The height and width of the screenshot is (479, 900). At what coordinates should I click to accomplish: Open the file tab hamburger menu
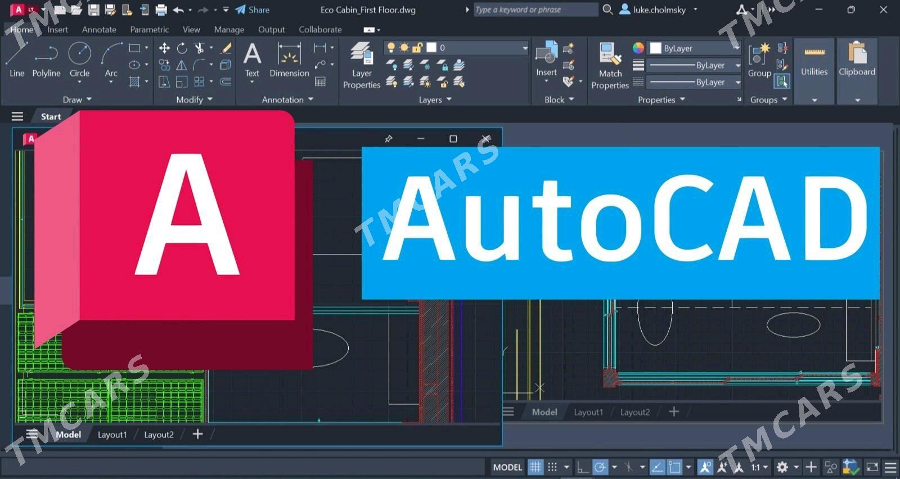click(17, 116)
